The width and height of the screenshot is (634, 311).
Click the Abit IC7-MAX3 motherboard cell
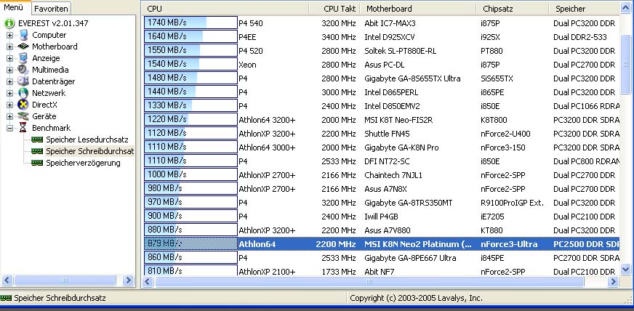point(390,23)
